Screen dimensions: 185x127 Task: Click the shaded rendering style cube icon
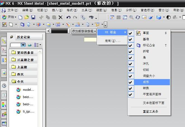159,18
